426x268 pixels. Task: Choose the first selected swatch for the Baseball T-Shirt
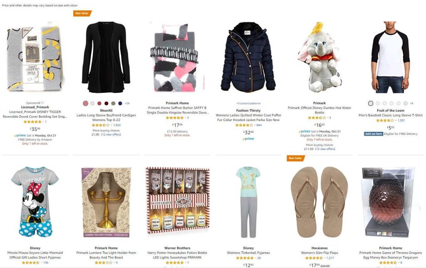pyautogui.click(x=371, y=103)
